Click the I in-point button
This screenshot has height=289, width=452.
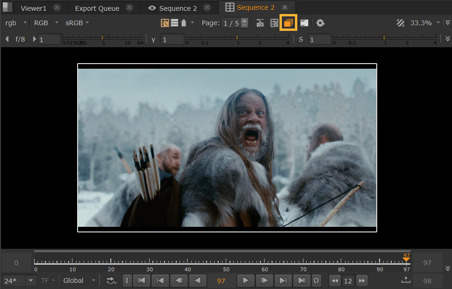(127, 281)
